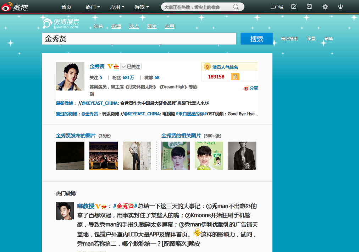The height and width of the screenshot is (252, 359).
Task: Click the V badge next to 嘟教授
Action: (98, 207)
